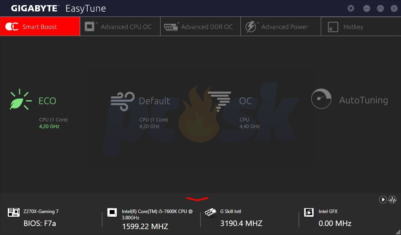Click the Intel GFX label

tap(328, 211)
